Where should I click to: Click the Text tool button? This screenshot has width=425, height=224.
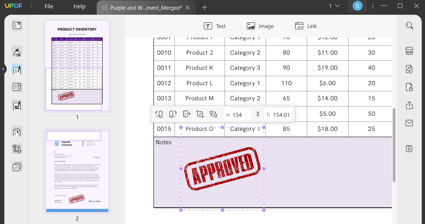point(214,26)
